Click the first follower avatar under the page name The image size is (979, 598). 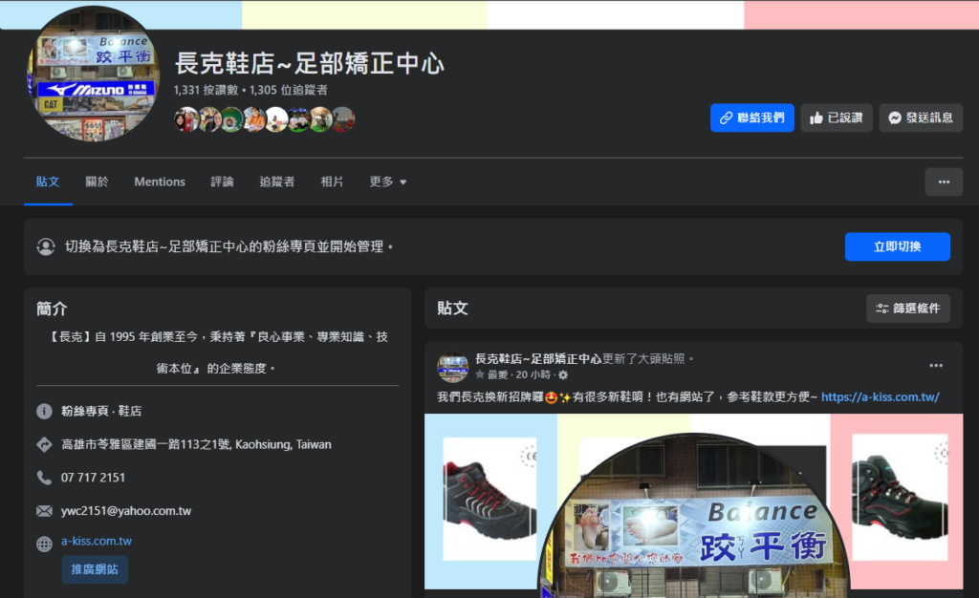tap(186, 119)
